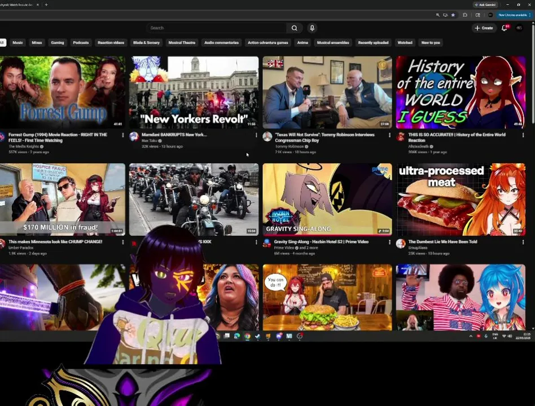Screen dimensions: 535x406
Task: Open options for Forrest Gump Movie Reaction video
Action: 123,135
